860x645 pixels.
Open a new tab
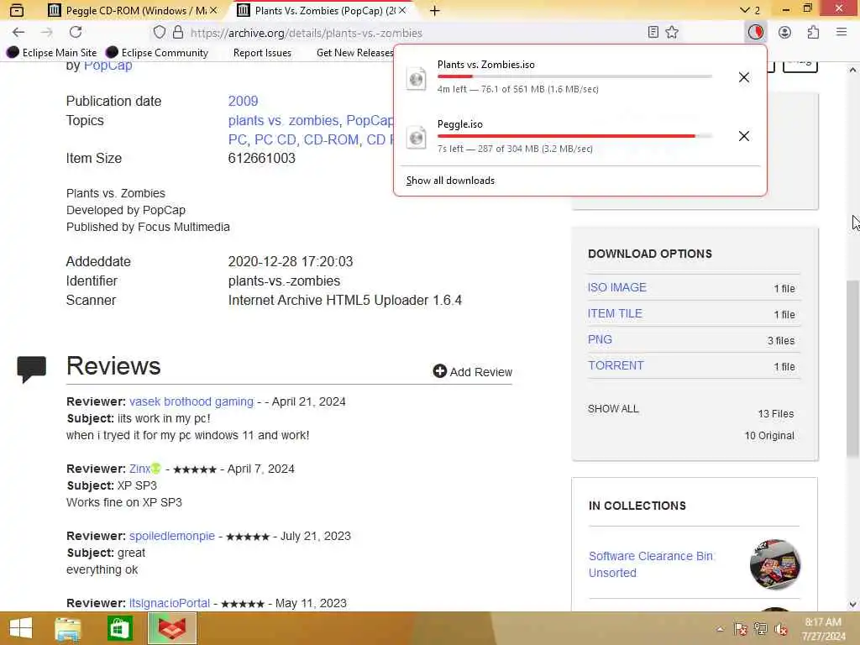pos(435,10)
